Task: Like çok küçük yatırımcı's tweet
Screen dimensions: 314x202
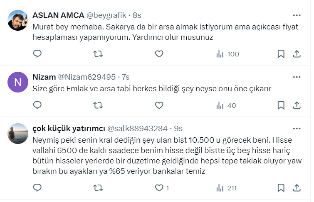Action: coord(159,188)
